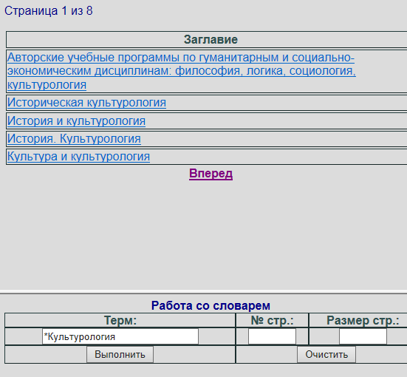This screenshot has height=377, width=407.
Task: Focus the Терм input field containing *Культурология
Action: pyautogui.click(x=120, y=337)
